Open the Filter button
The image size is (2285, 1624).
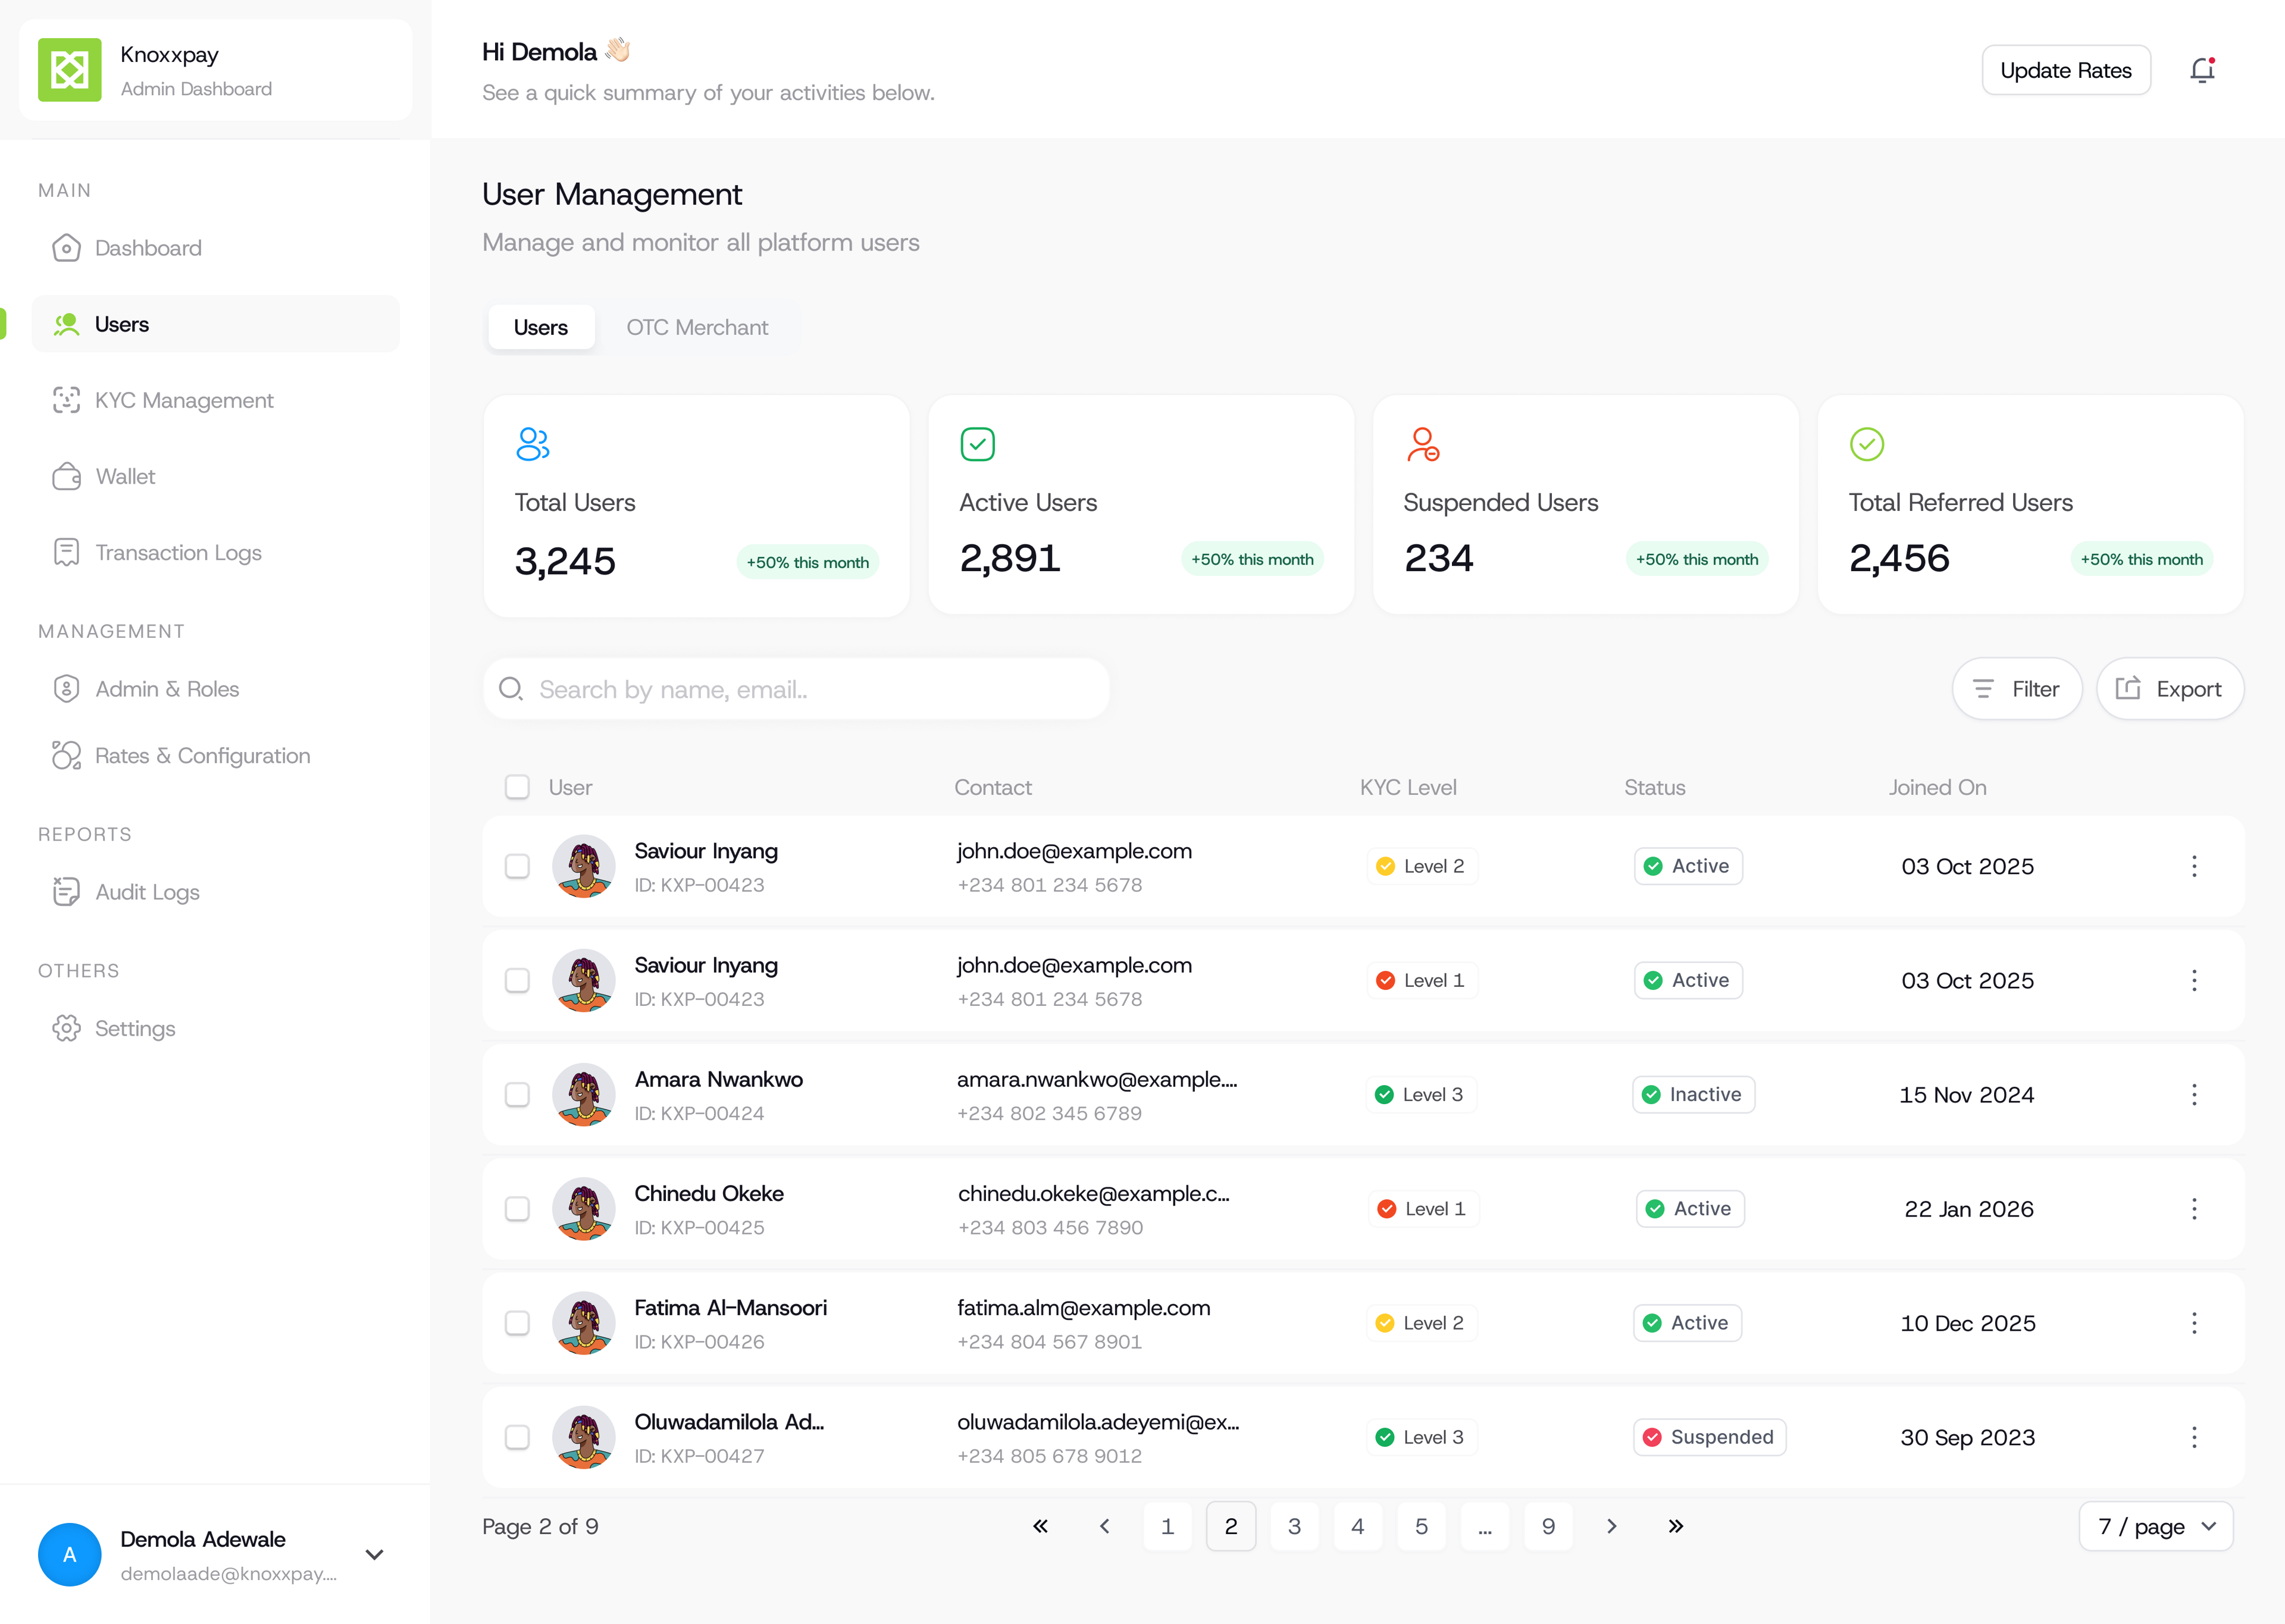pos(2017,689)
